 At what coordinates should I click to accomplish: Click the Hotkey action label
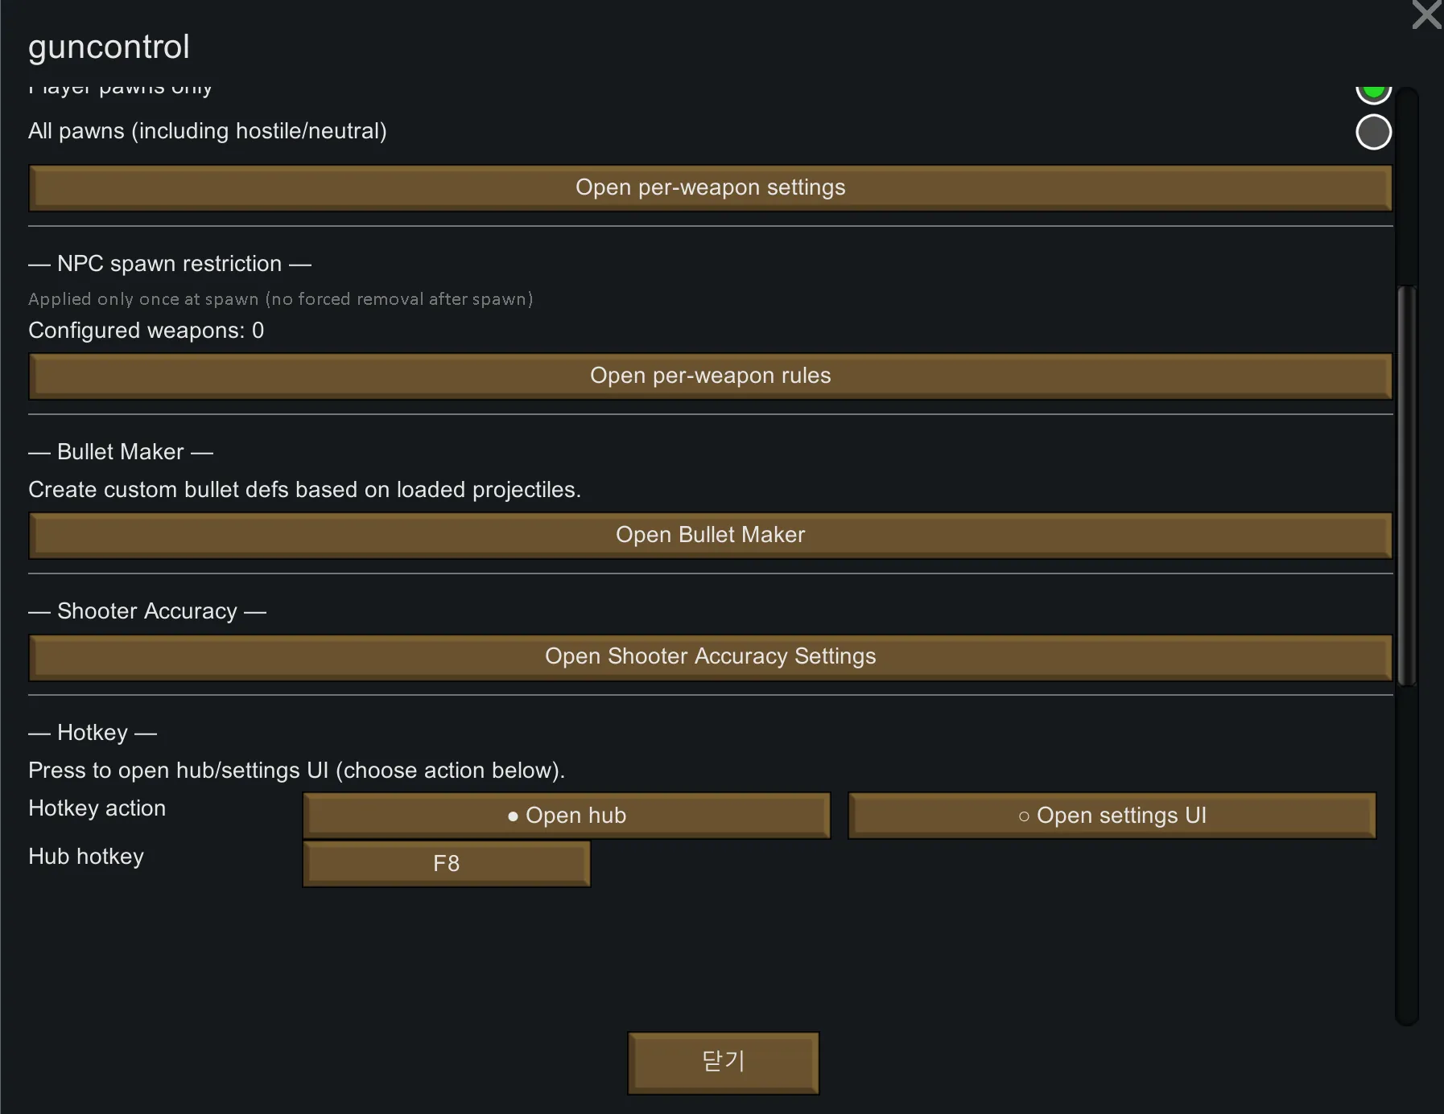(97, 808)
